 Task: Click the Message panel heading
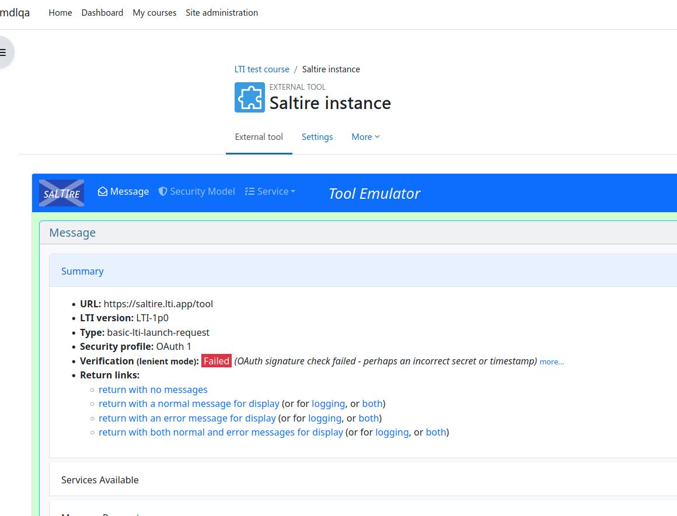pos(72,233)
